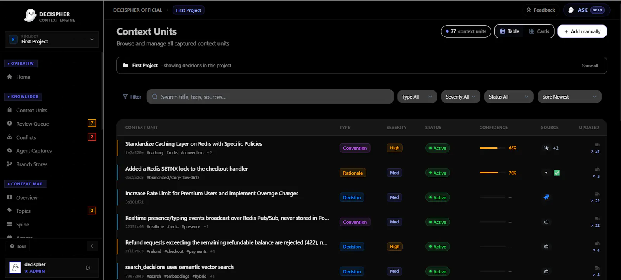Click bot source icon in search_decisions row
The width and height of the screenshot is (621, 280).
coord(546,271)
